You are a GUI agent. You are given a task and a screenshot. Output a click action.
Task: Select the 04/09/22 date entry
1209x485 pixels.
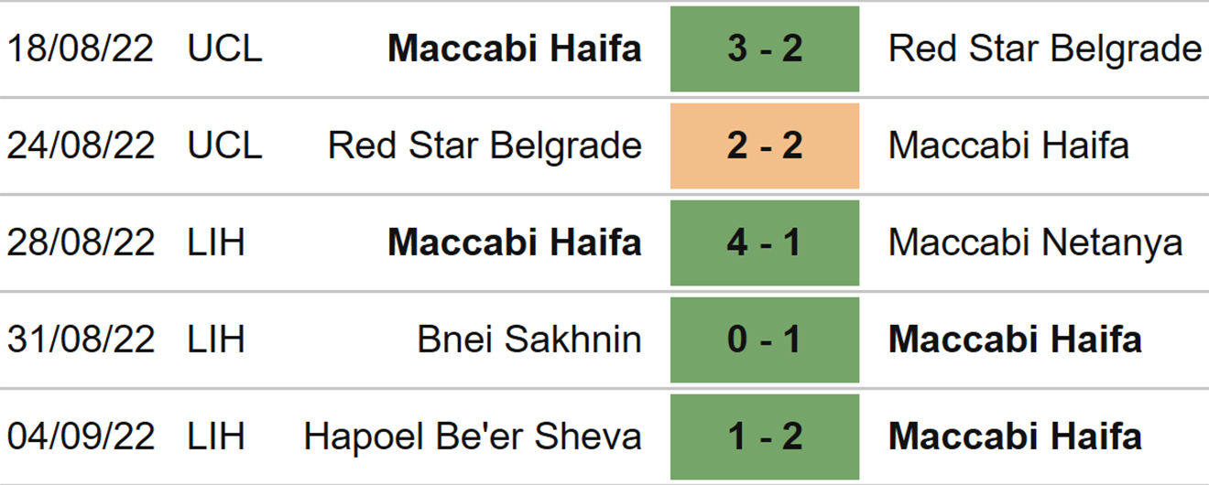tap(81, 436)
